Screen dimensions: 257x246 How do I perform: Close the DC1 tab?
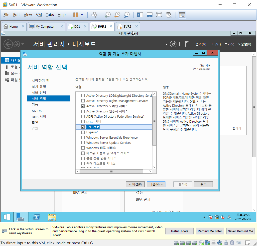tap(85, 26)
